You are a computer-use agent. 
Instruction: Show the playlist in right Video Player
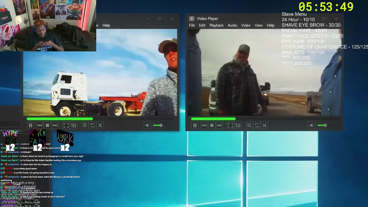(249, 125)
